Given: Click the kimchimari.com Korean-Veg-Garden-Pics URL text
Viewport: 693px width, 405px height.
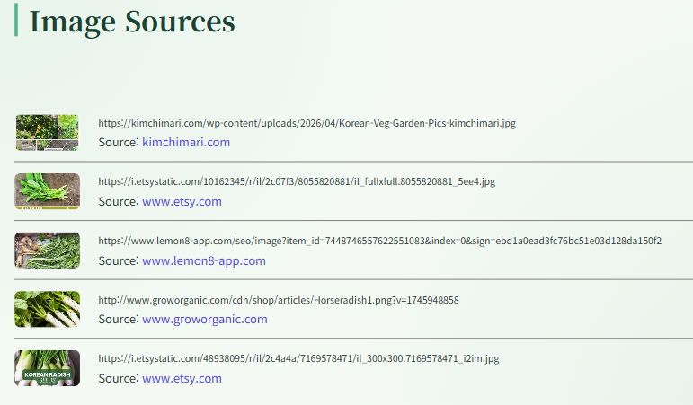Looking at the screenshot, I should click(307, 123).
